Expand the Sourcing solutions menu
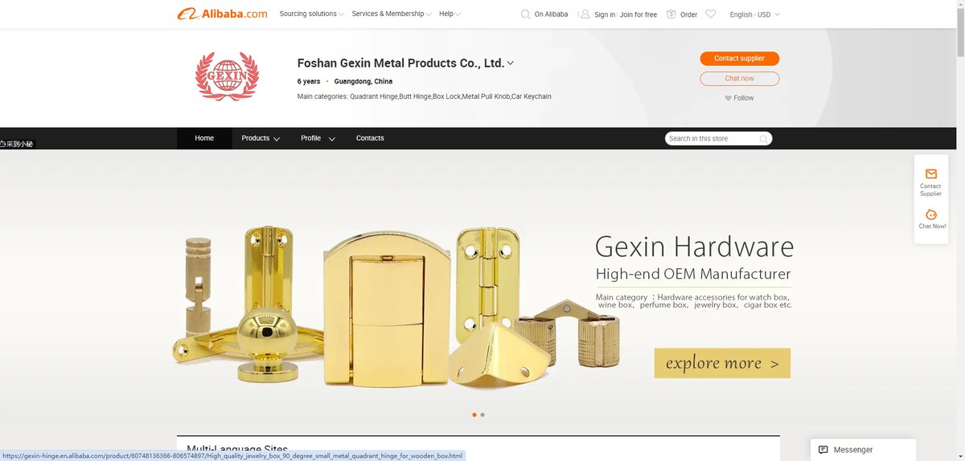 click(x=312, y=14)
